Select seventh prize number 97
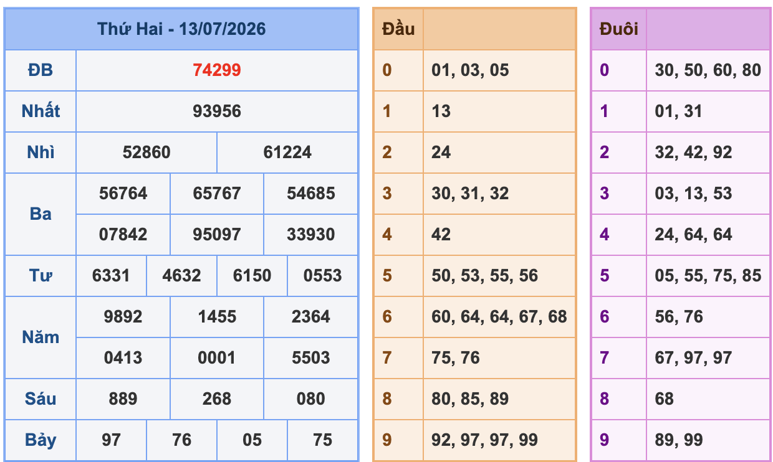 click(x=111, y=440)
